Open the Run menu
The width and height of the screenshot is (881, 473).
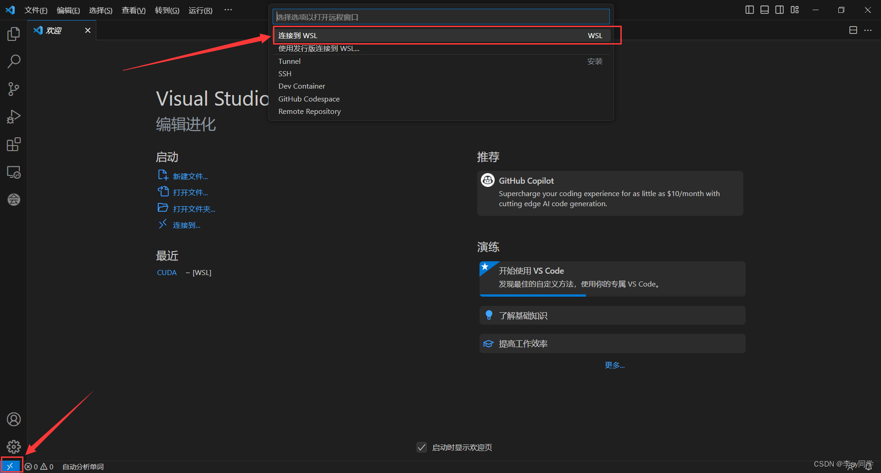pyautogui.click(x=200, y=10)
